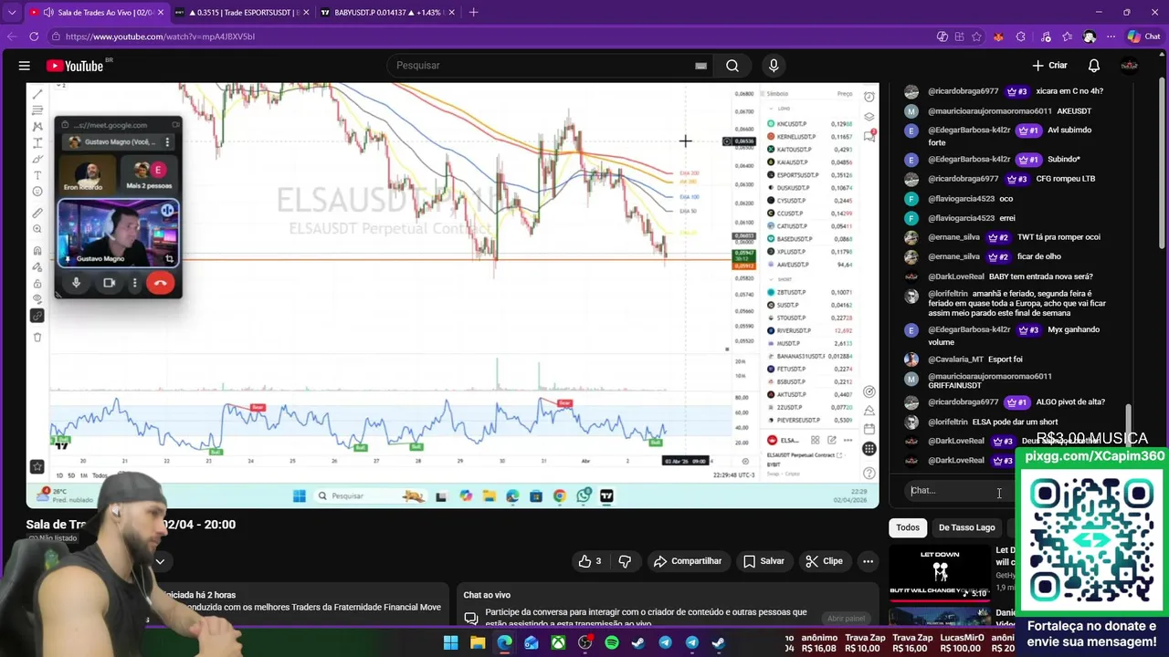The height and width of the screenshot is (657, 1169).
Task: Open the YouTube account avatar menu
Action: coord(1129,66)
